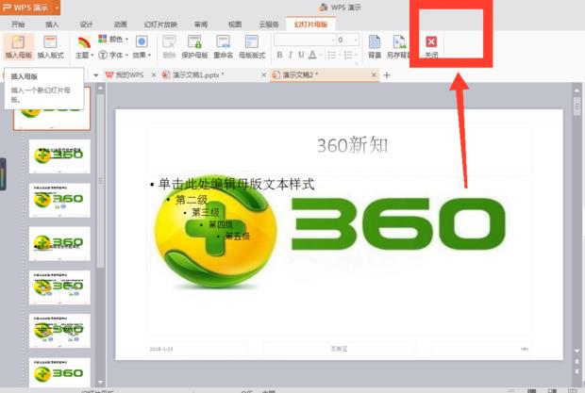Select the master slide thumbnail with orange border
This screenshot has height=393, width=585.
(52, 108)
